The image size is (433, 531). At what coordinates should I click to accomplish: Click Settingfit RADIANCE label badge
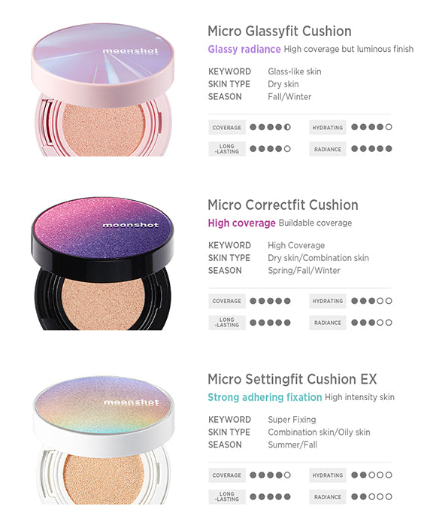coord(327,497)
